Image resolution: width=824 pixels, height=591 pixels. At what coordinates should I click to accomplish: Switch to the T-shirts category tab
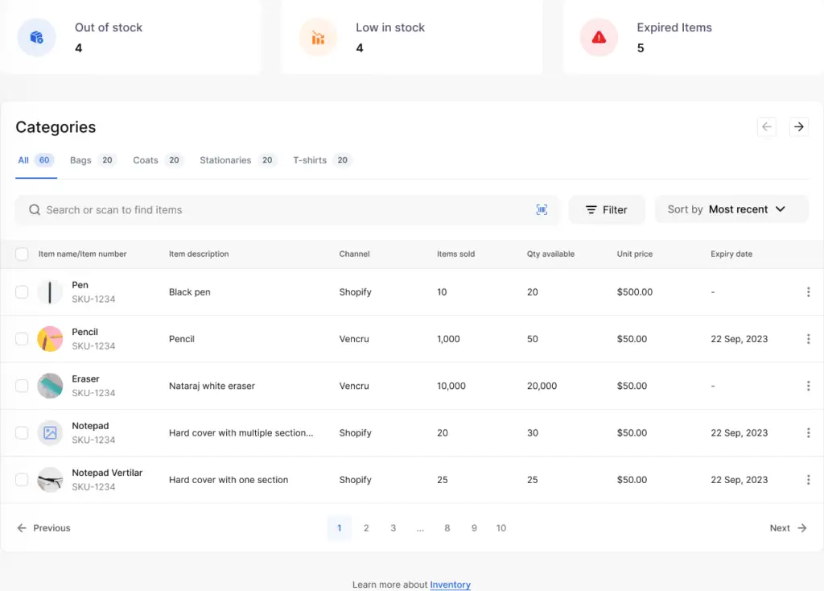310,159
